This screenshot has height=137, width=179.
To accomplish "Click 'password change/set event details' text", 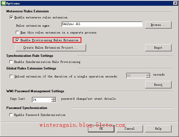I will coord(89,99).
